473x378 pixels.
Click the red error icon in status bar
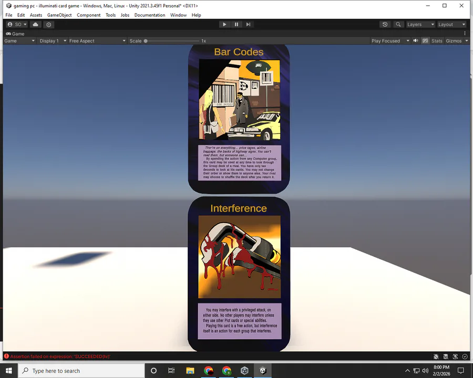(7, 356)
